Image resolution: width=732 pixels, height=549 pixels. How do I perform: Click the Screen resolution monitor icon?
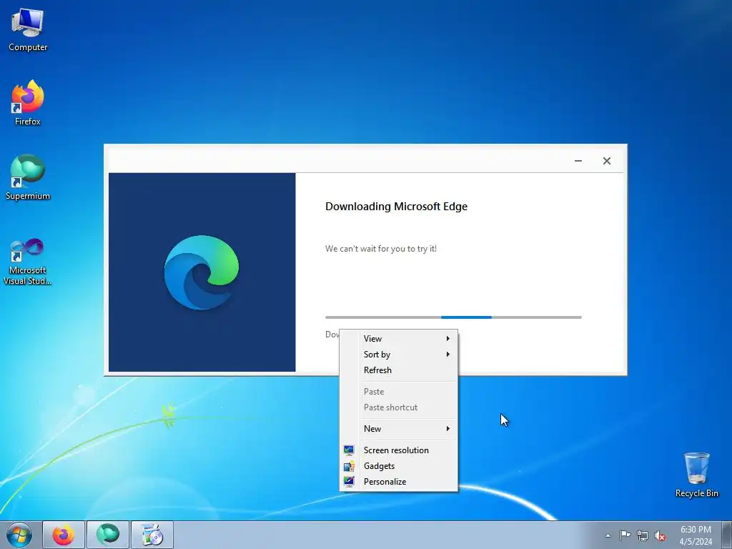click(349, 450)
